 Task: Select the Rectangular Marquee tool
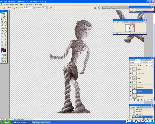click(x=2, y=17)
